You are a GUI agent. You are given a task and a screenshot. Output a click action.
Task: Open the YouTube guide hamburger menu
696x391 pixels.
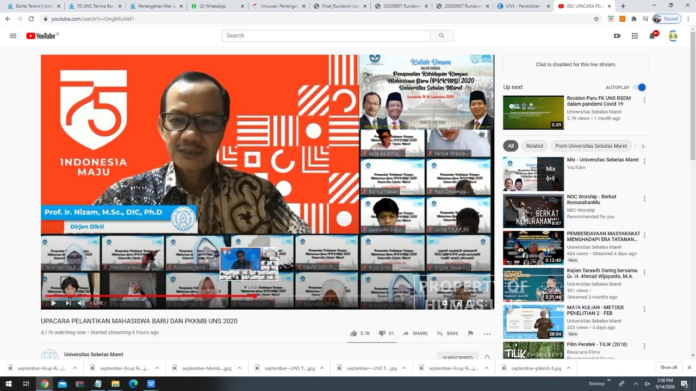click(13, 36)
